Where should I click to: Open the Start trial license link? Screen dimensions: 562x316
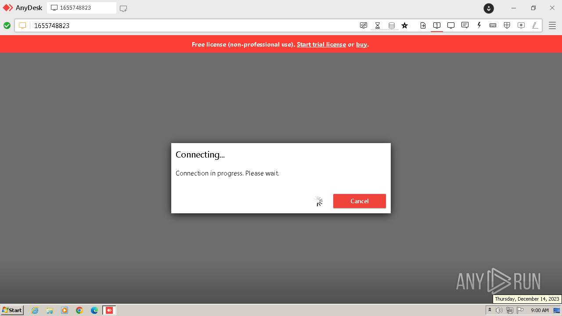coord(321,44)
